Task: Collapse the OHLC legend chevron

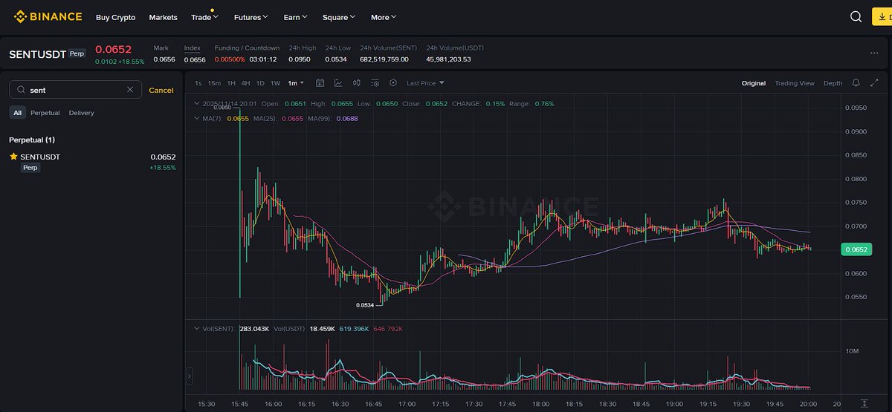Action: [x=196, y=104]
